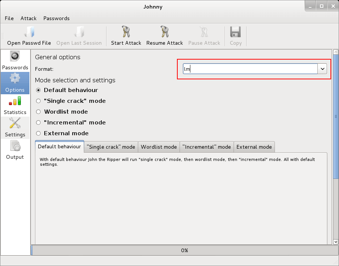Enable the "Incremental" mode radio button
The width and height of the screenshot is (339, 266).
pos(38,123)
